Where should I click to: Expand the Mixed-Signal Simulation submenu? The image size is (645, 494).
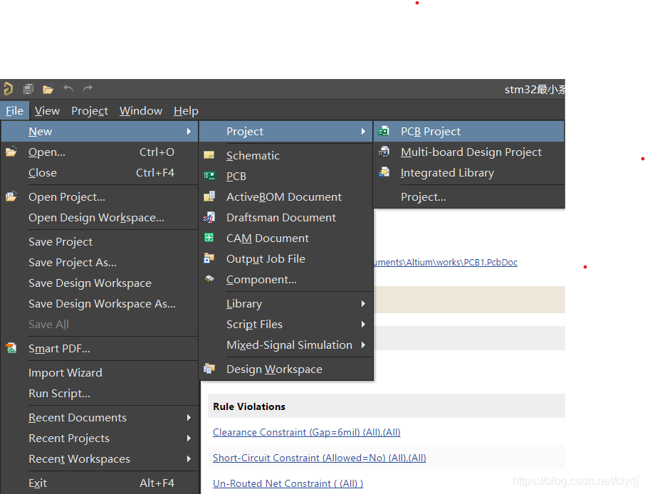pos(289,345)
